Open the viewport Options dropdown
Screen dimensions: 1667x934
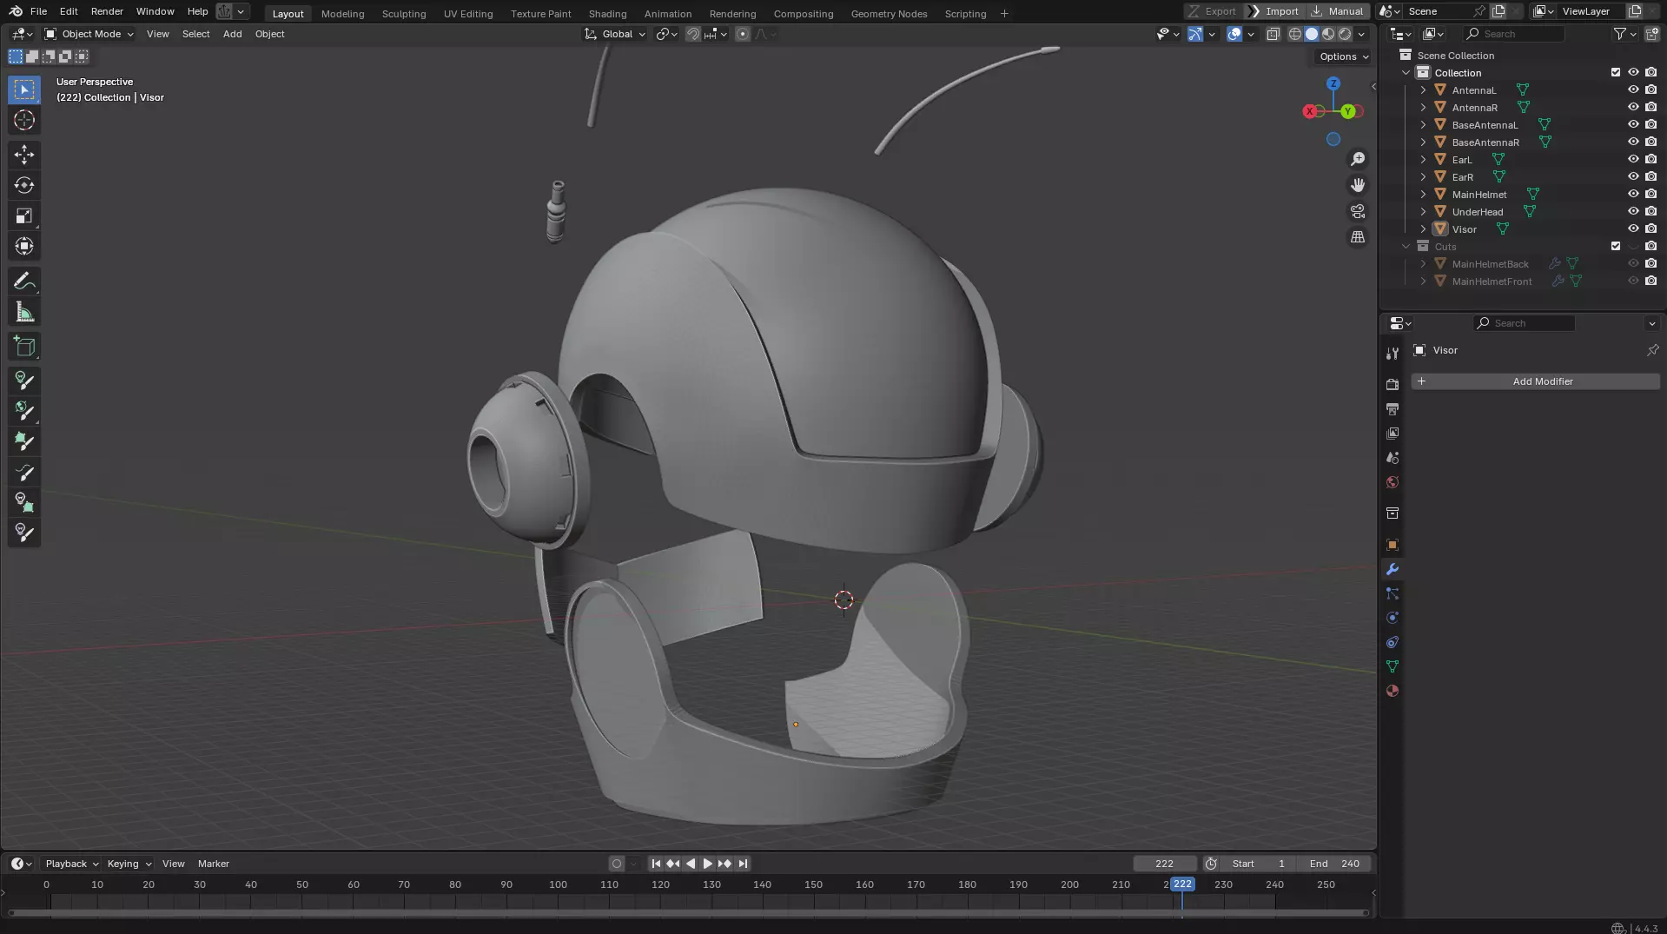click(x=1343, y=56)
